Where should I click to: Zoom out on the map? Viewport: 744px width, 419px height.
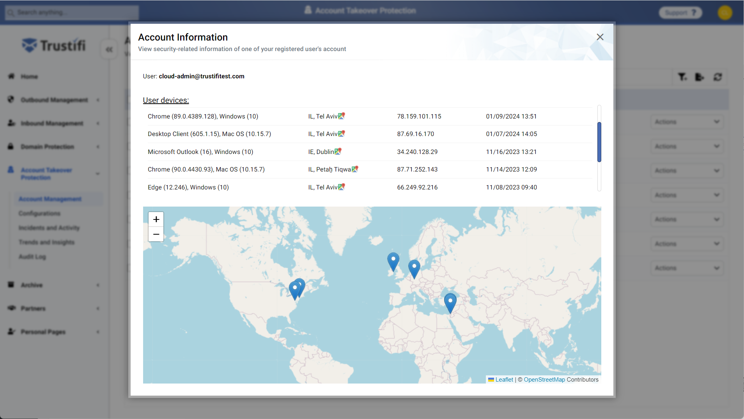point(156,234)
